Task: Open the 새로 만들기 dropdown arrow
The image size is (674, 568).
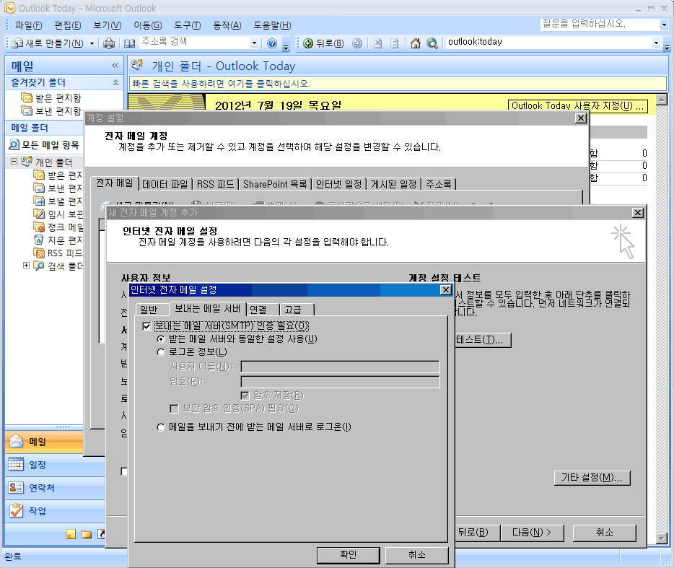Action: coord(92,43)
